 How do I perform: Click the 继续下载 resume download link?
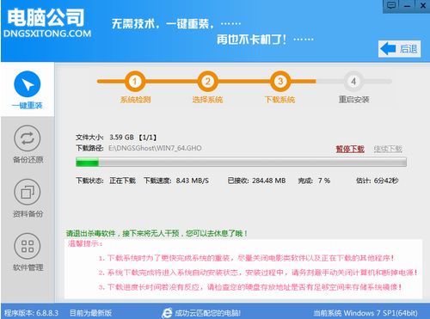tap(388, 149)
